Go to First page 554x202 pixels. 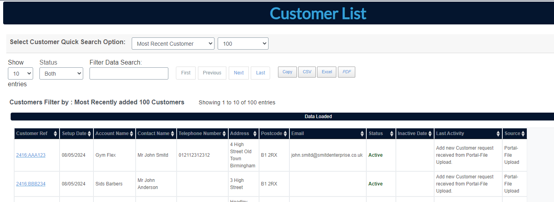tap(186, 73)
